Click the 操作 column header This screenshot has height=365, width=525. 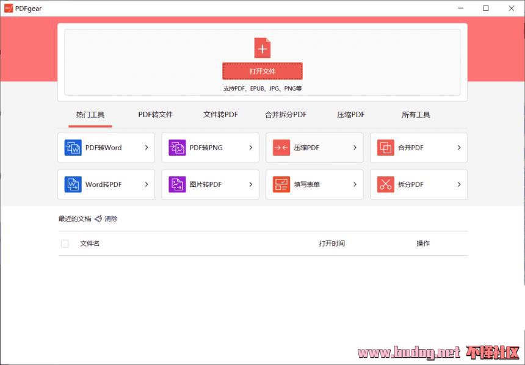pyautogui.click(x=423, y=244)
